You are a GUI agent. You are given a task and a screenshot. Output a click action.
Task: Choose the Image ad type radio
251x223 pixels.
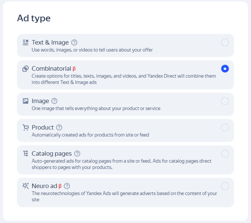tap(225, 101)
